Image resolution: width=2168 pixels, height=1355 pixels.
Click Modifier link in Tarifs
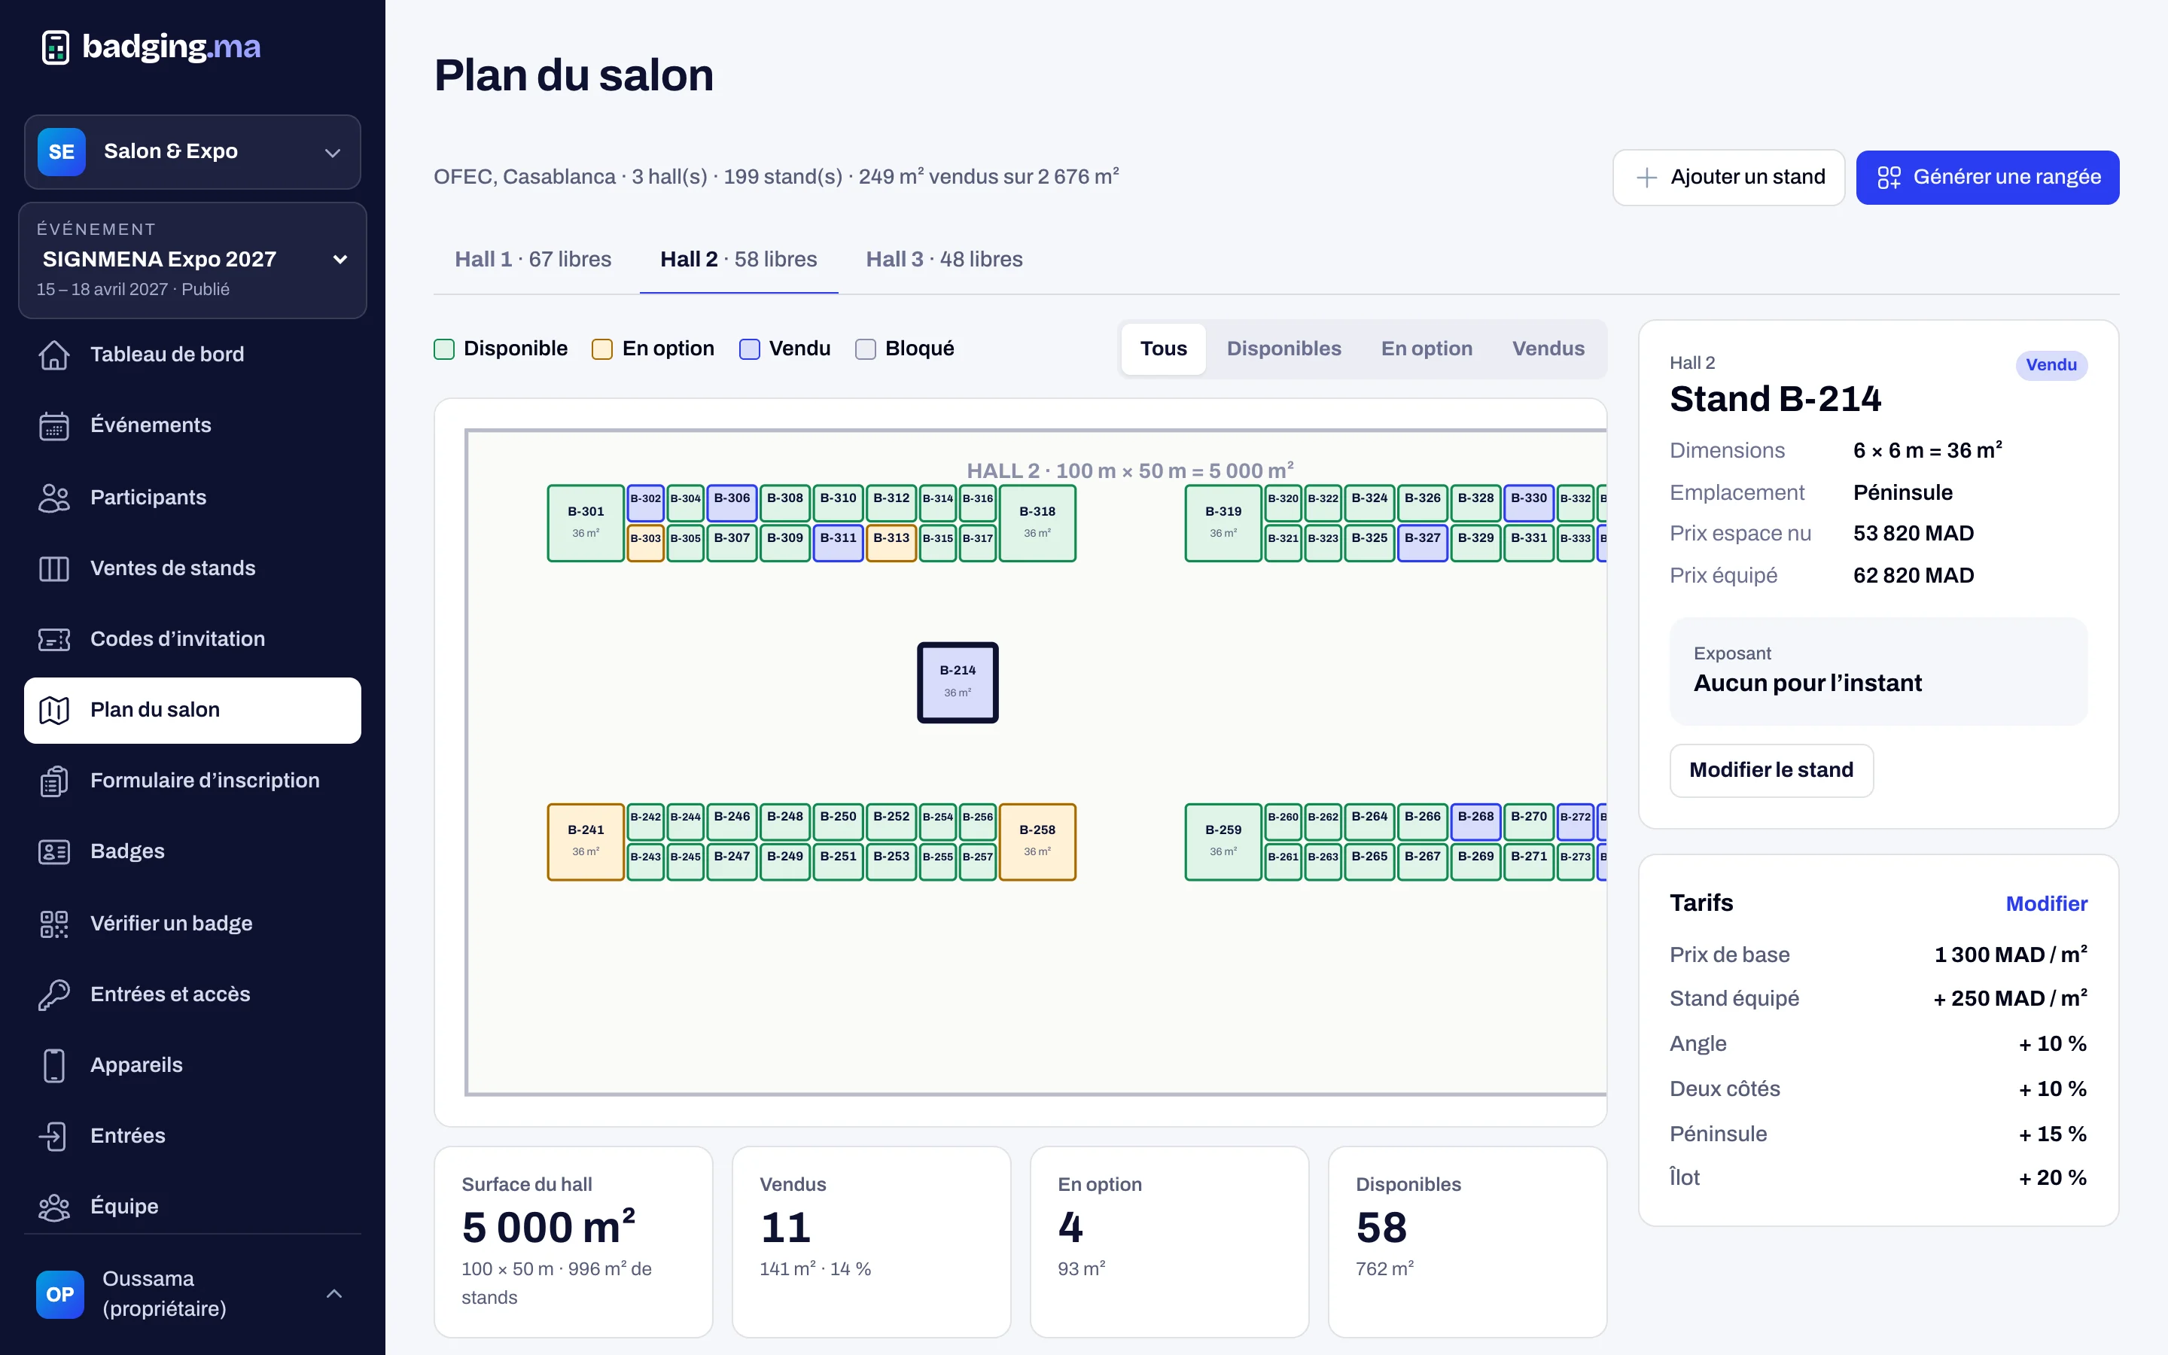pyautogui.click(x=2046, y=903)
